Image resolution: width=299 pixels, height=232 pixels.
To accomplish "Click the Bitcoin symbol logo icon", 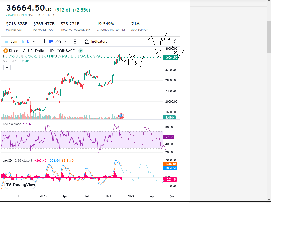I will tap(6, 51).
